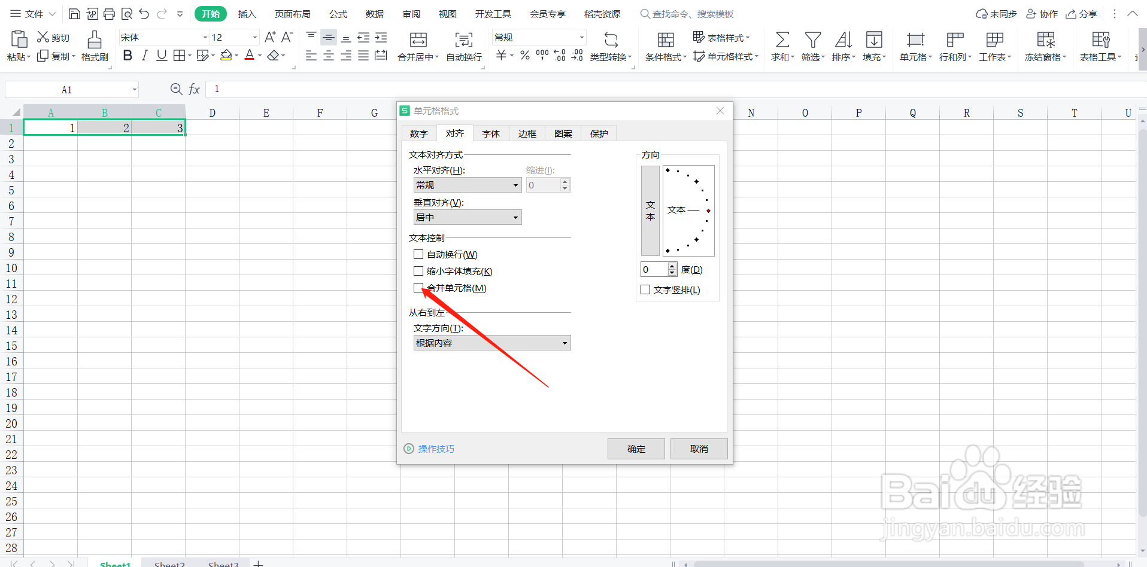Click the font color A icon
Image resolution: width=1147 pixels, height=567 pixels.
(250, 56)
